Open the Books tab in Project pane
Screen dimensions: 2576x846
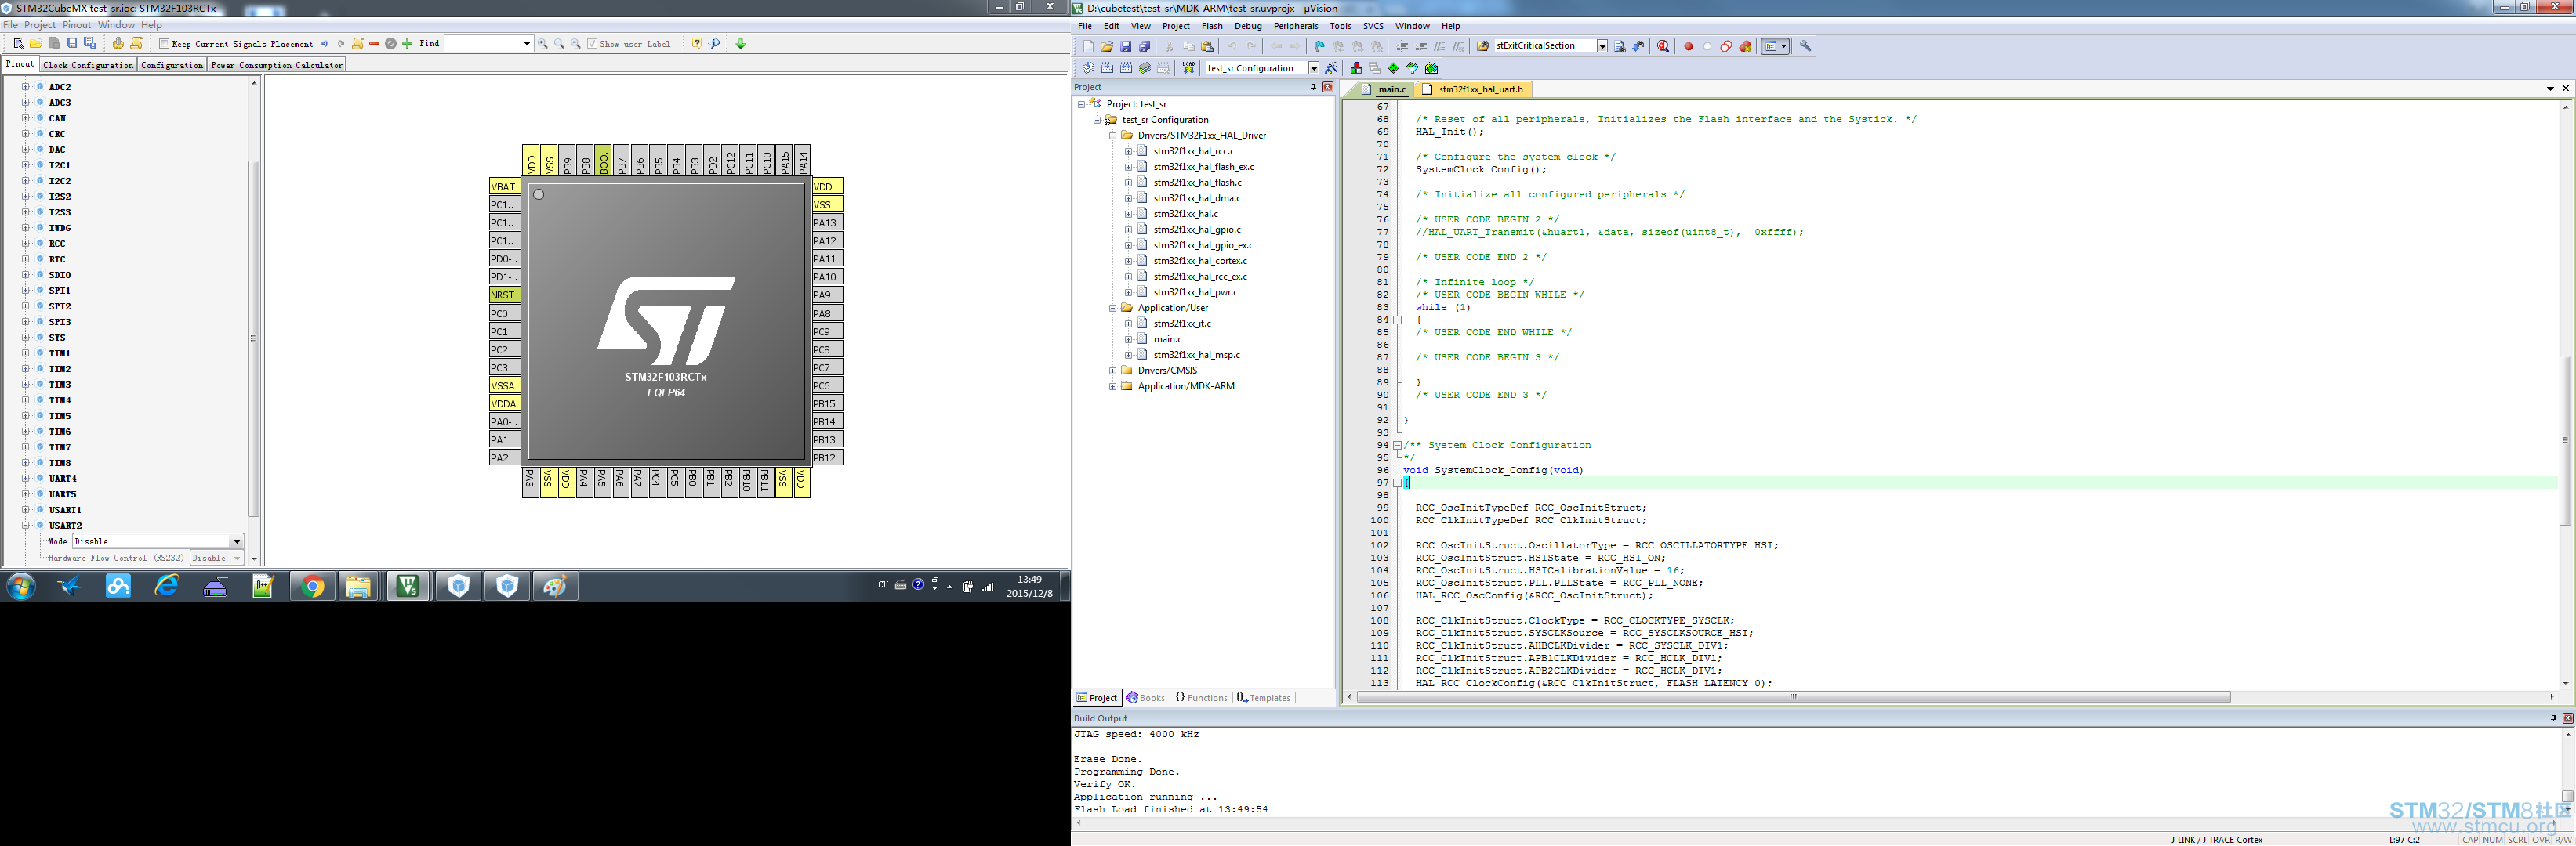pyautogui.click(x=1146, y=698)
